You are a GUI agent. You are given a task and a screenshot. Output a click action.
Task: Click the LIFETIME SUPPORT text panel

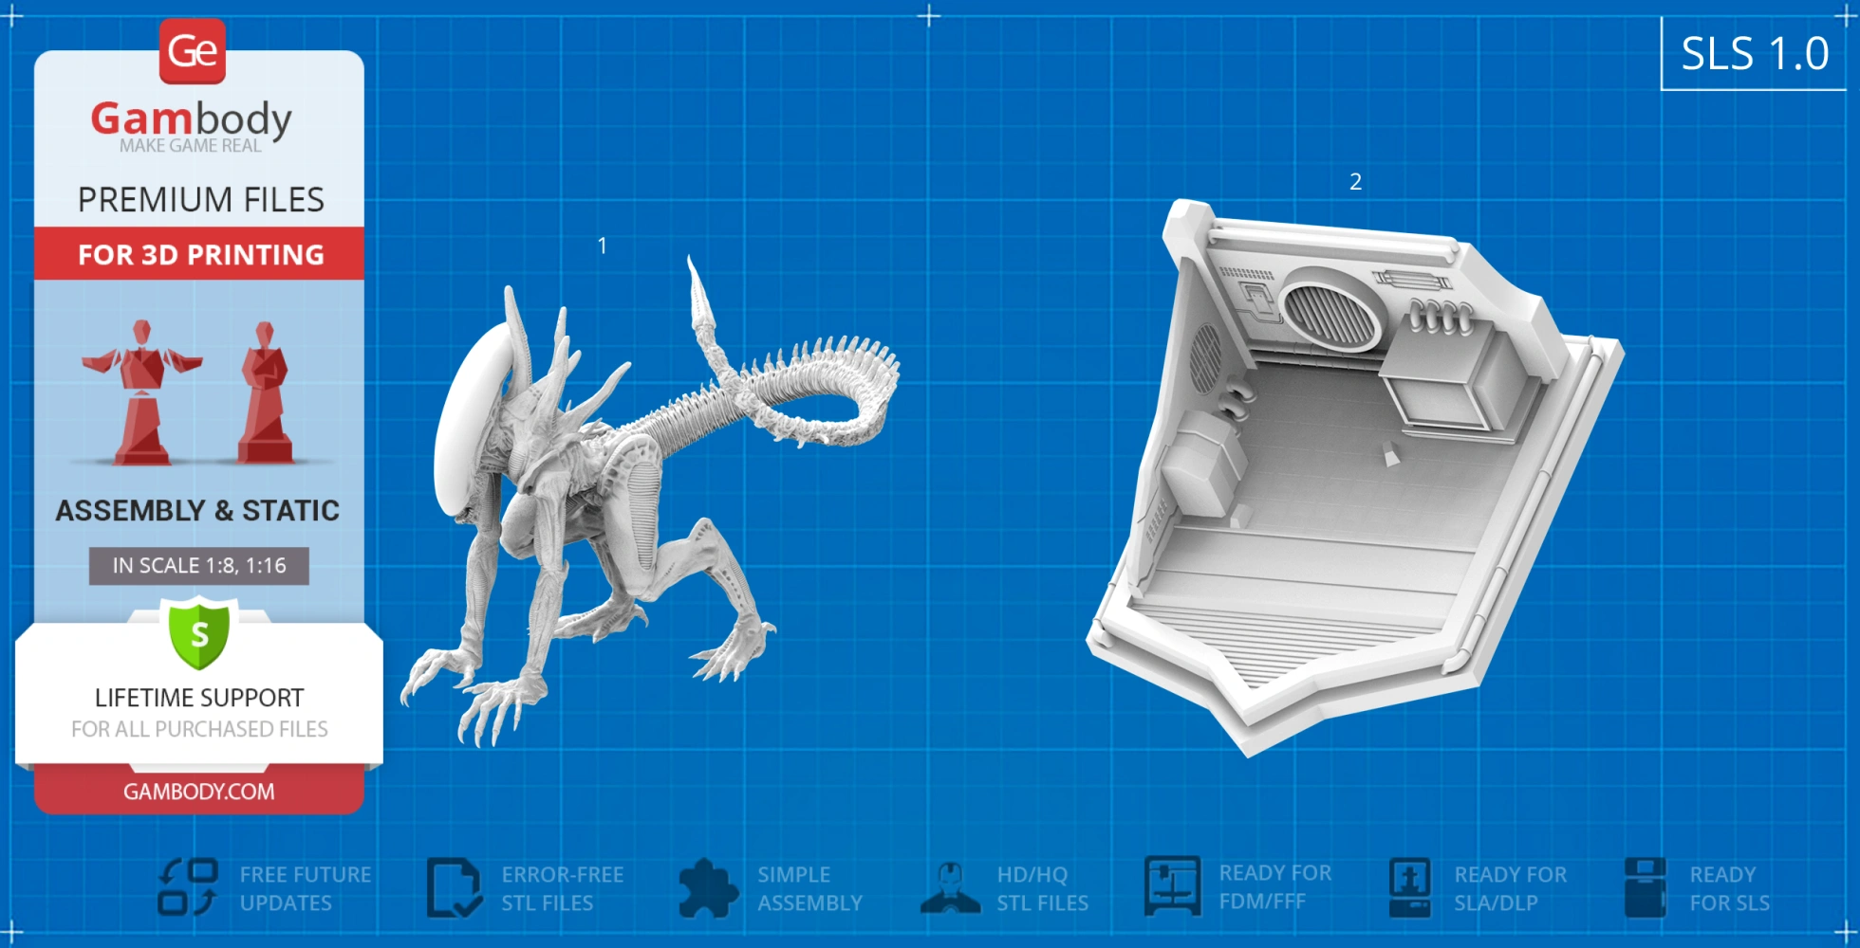coord(199,712)
